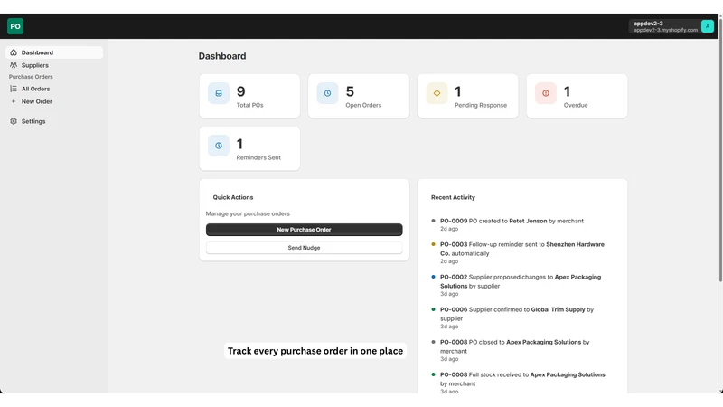Click PO-0003 in Recent Activity
The image size is (723, 407).
454,244
